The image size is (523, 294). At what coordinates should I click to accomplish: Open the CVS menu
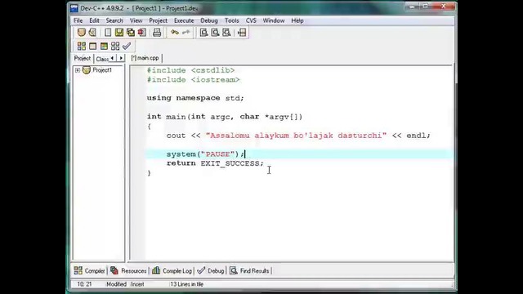coord(251,20)
